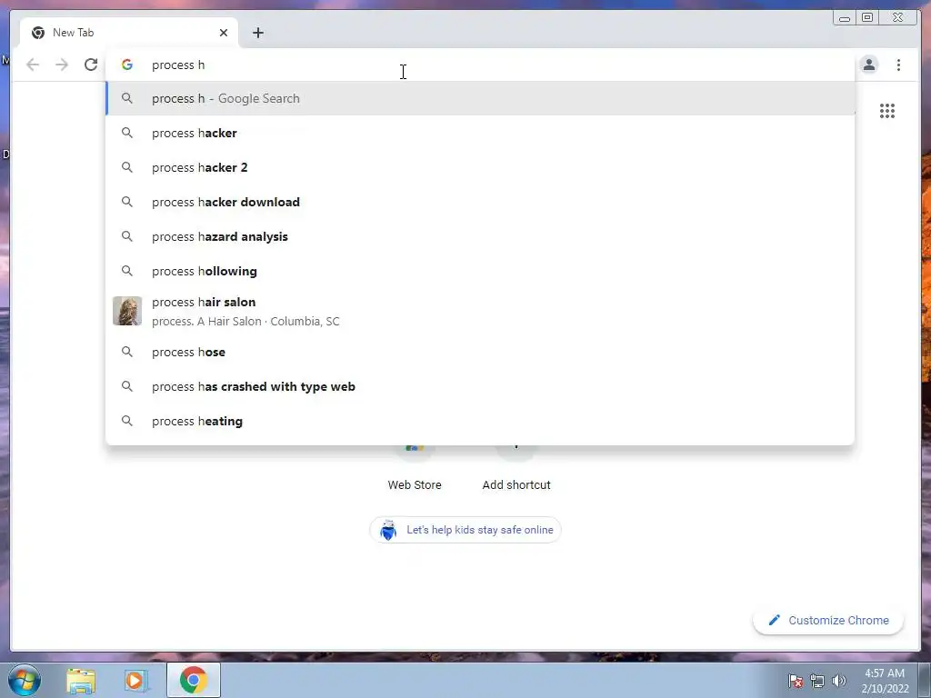The width and height of the screenshot is (931, 698).
Task: Pick 'process hacker download' suggestion
Action: pyautogui.click(x=480, y=202)
